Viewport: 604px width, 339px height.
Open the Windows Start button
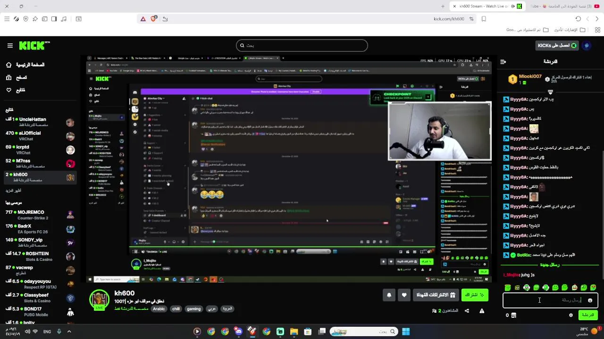[x=406, y=331]
